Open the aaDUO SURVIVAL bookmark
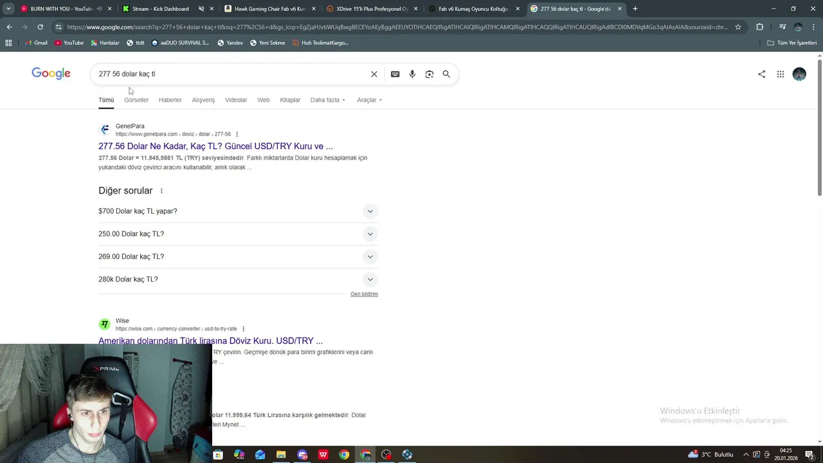 point(180,43)
